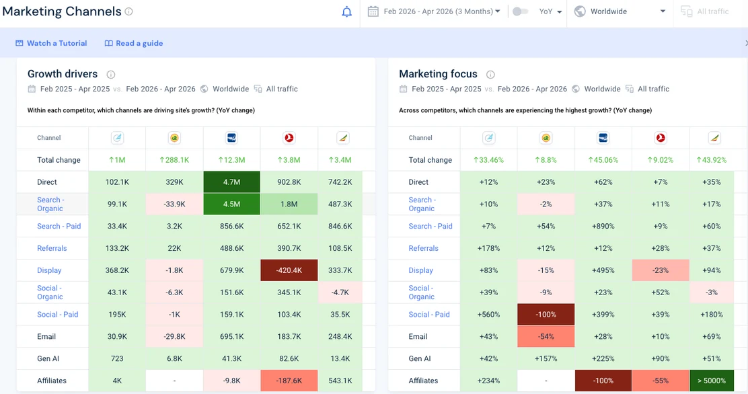
Task: Click the dark green 4.7M Direct cell
Action: click(x=232, y=182)
